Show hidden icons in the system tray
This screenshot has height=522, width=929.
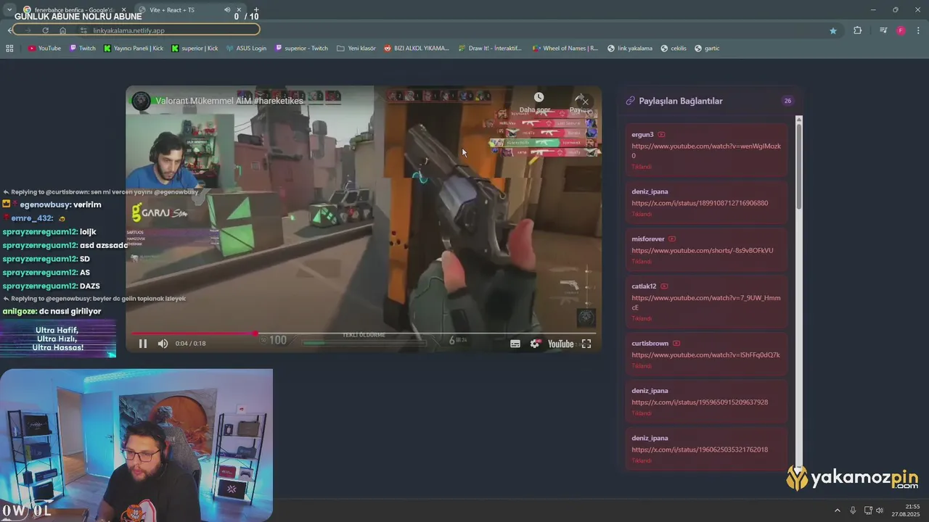[x=837, y=510]
